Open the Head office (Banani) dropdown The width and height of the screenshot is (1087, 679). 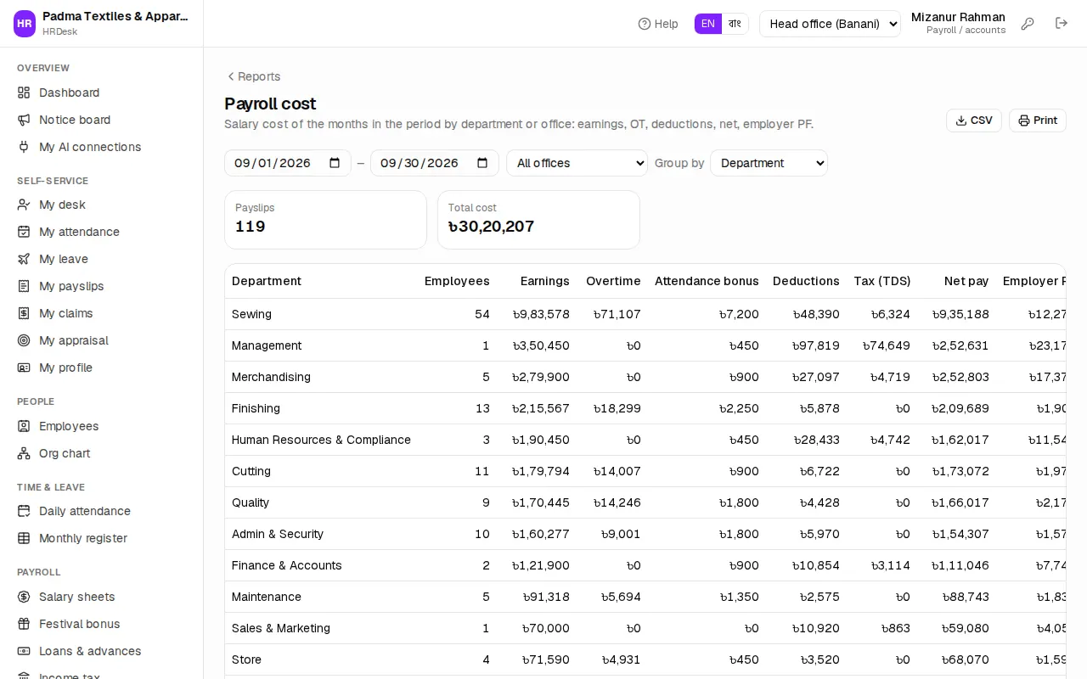(x=830, y=24)
